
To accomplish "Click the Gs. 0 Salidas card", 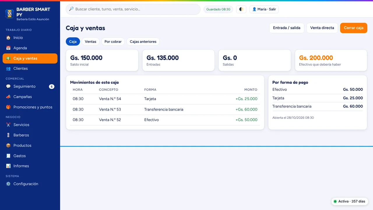I will click(255, 60).
